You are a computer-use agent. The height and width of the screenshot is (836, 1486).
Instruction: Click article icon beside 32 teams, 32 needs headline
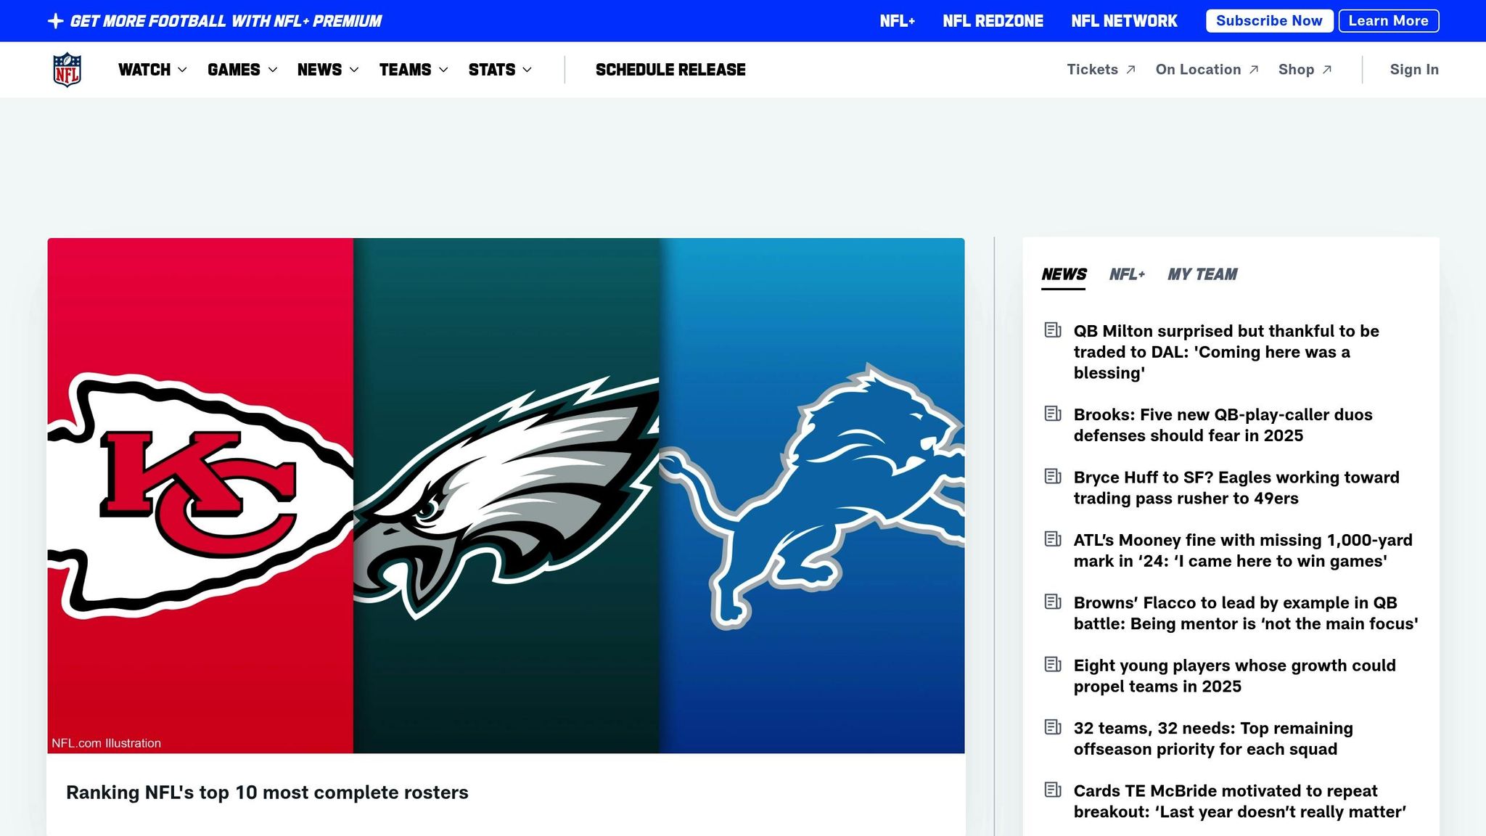click(1053, 727)
